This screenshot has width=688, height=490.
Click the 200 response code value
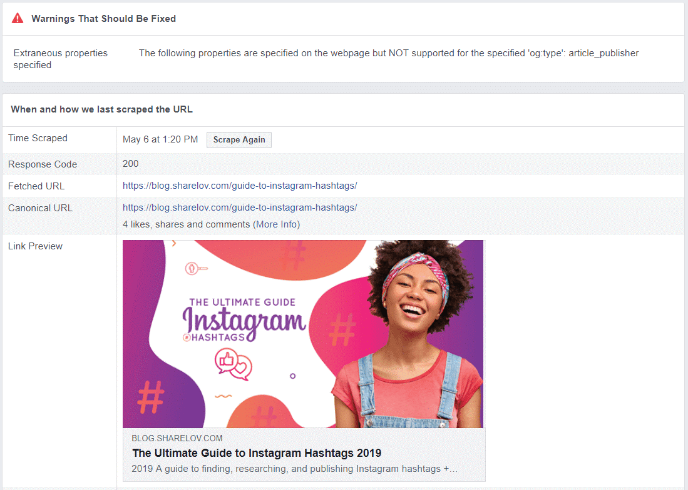[x=130, y=164]
